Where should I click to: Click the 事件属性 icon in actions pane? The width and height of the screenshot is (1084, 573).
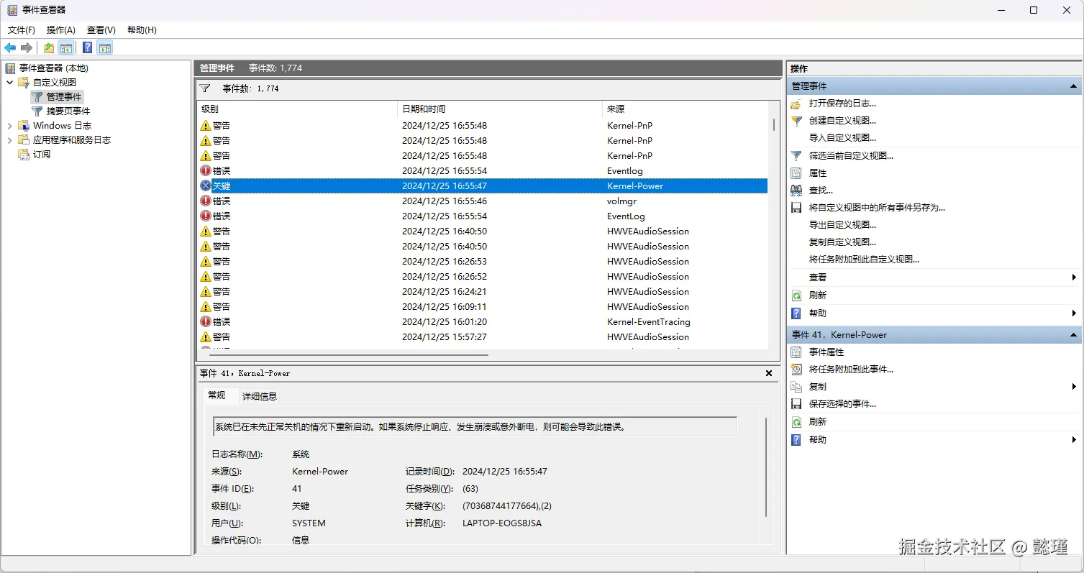[x=796, y=352]
